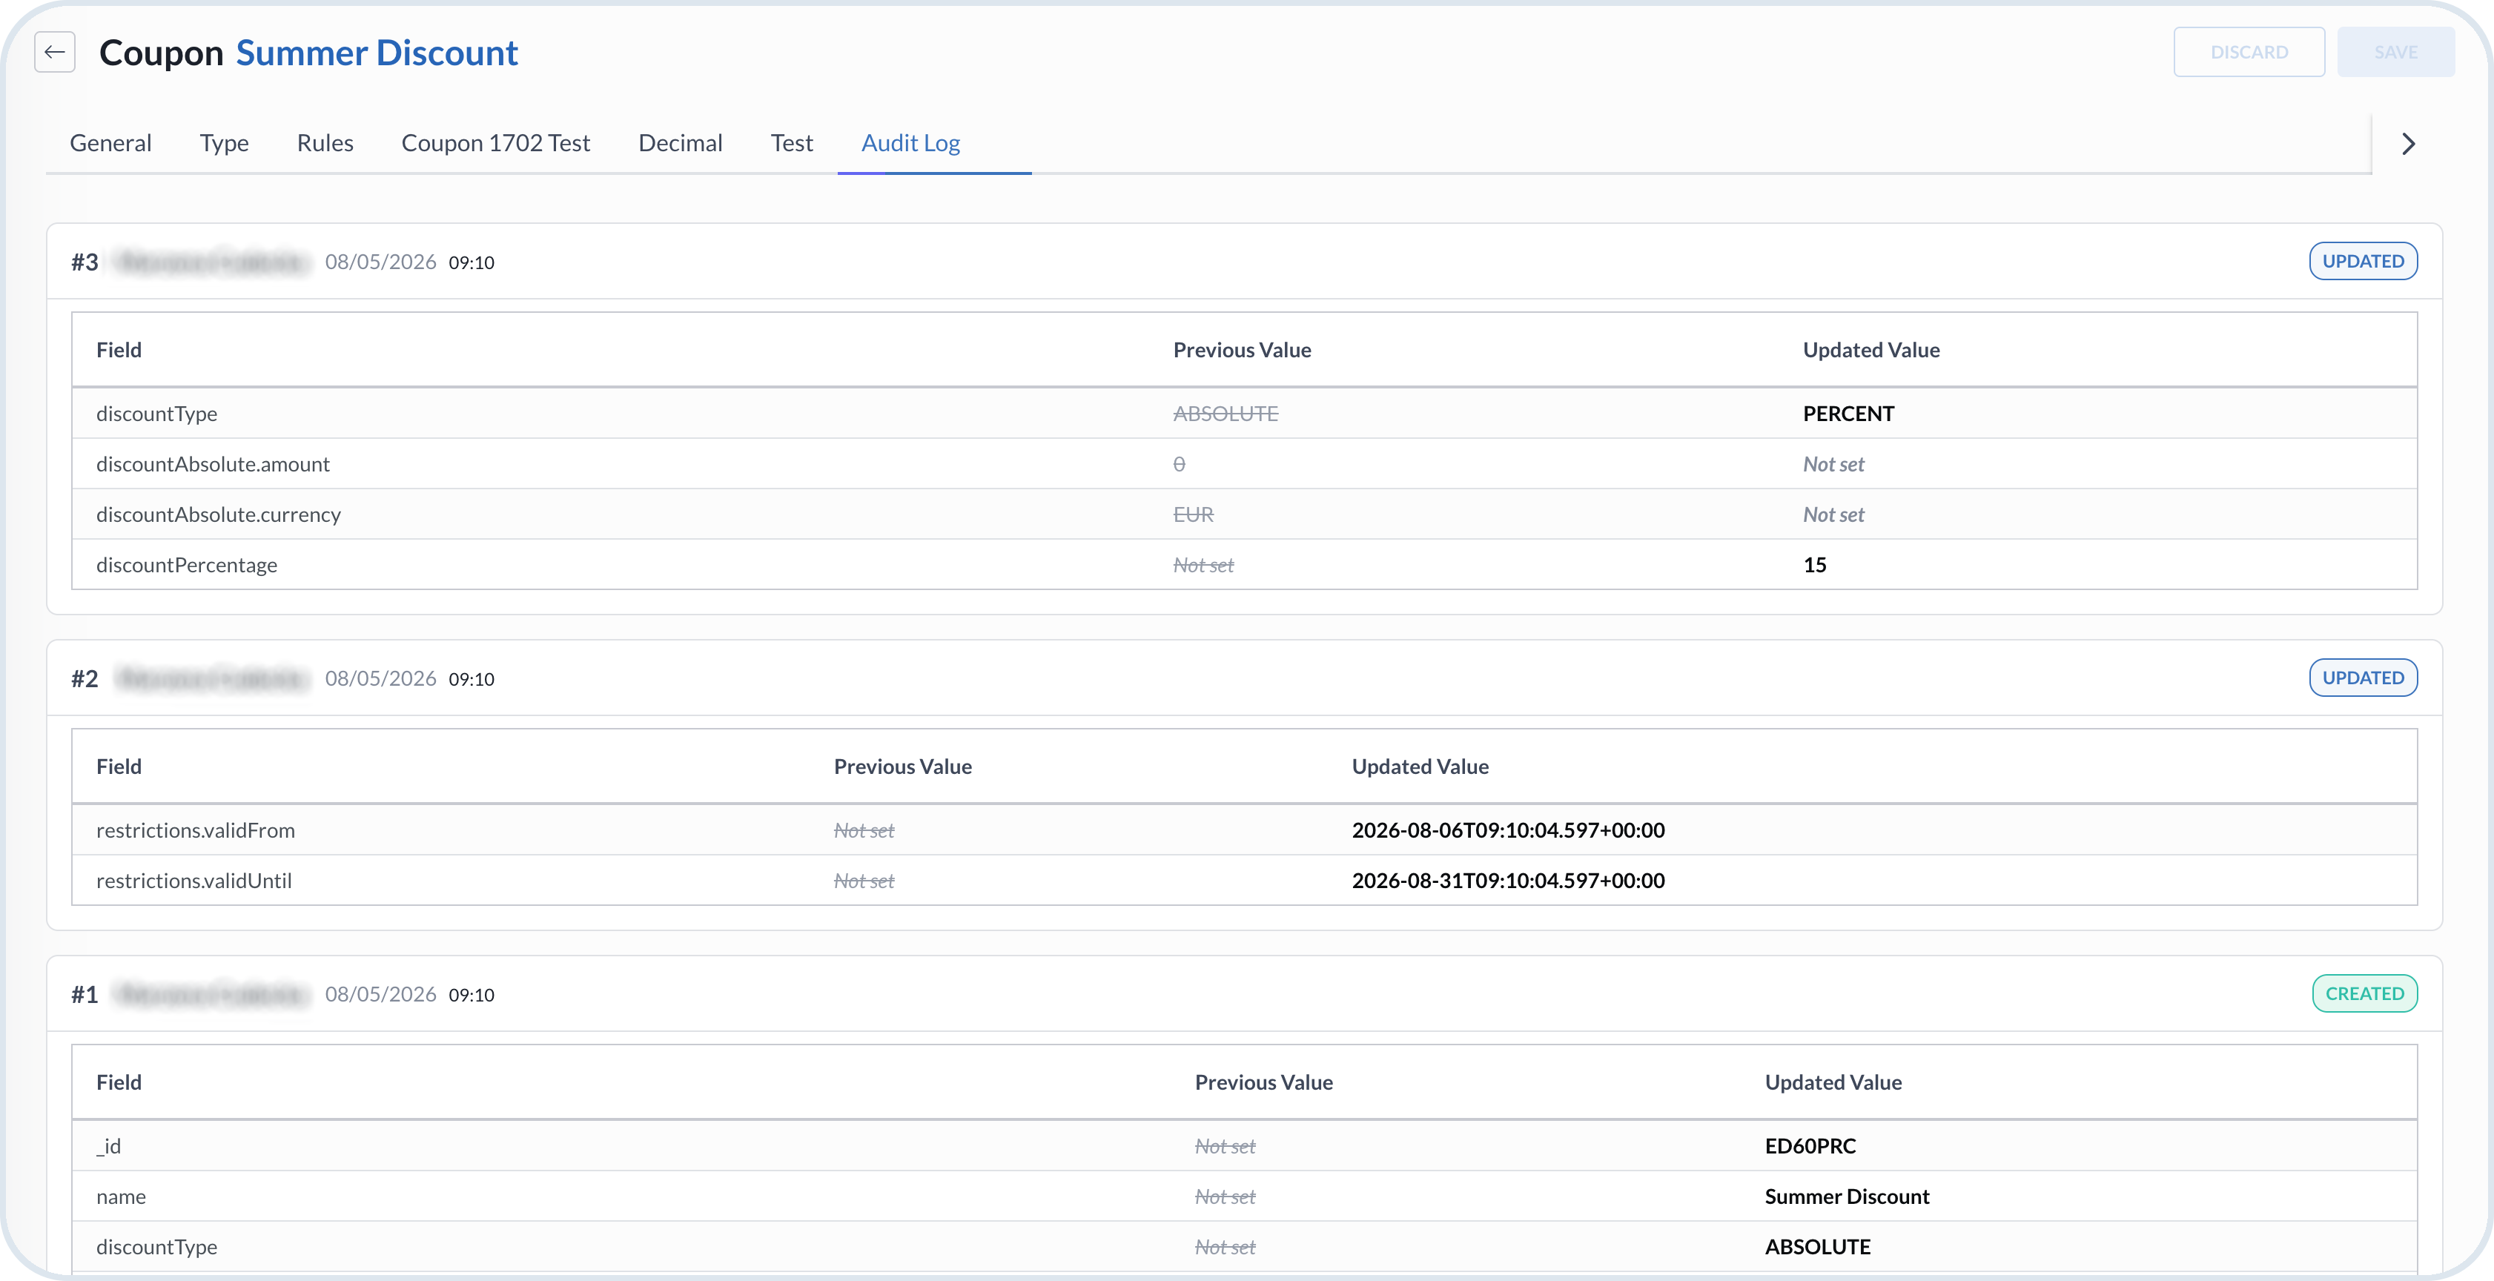The height and width of the screenshot is (1281, 2494).
Task: Click the Field header in entry #3 table
Action: click(x=119, y=350)
